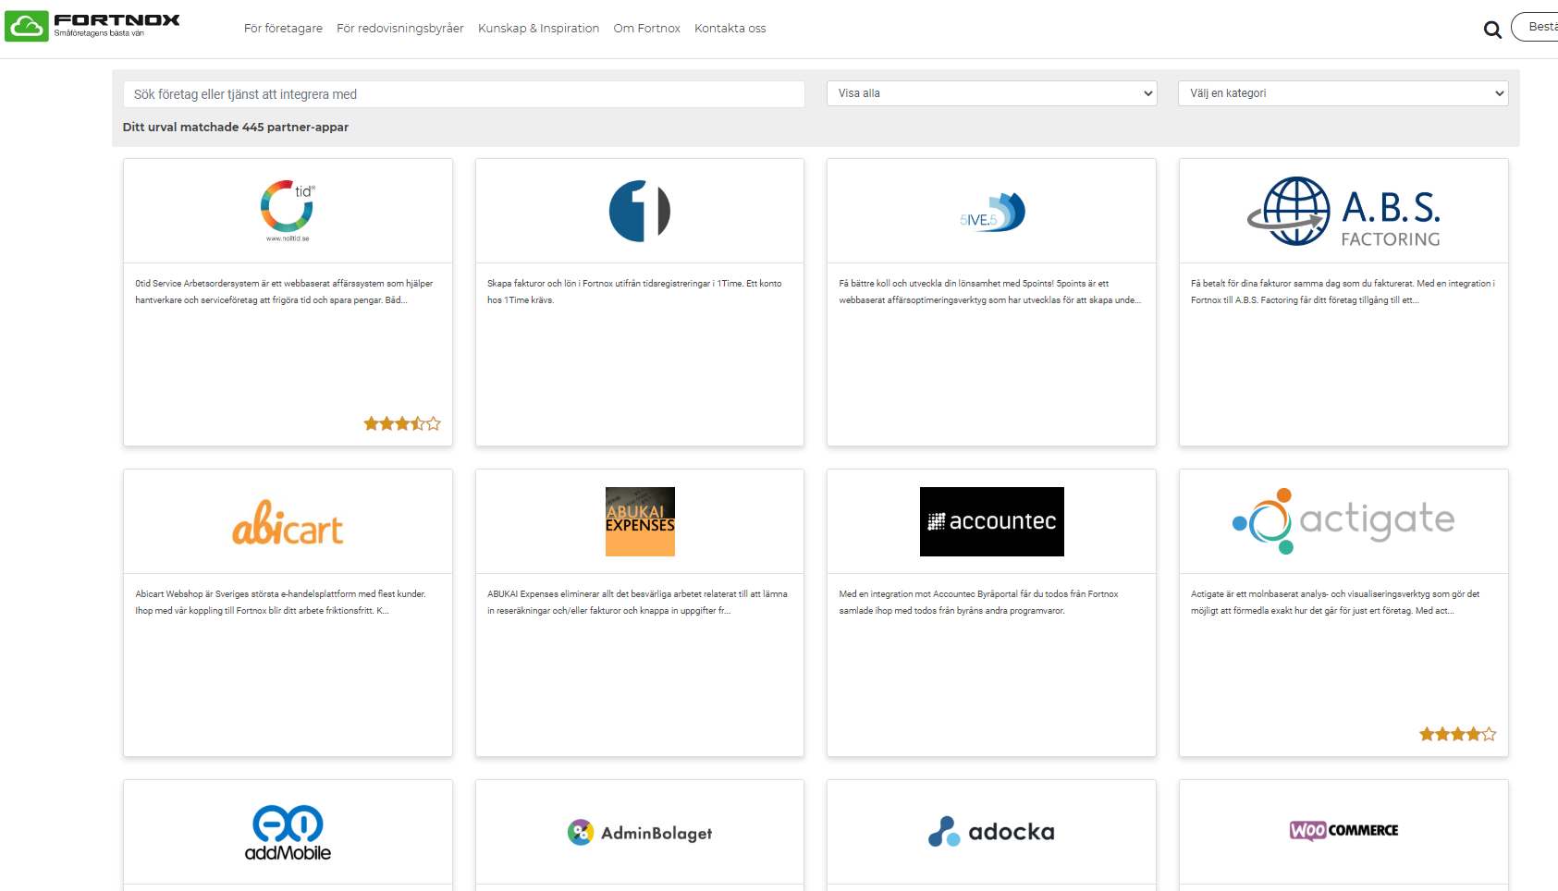1558x891 pixels.
Task: Open the 5IVE.5 points app logo
Action: coord(992,213)
